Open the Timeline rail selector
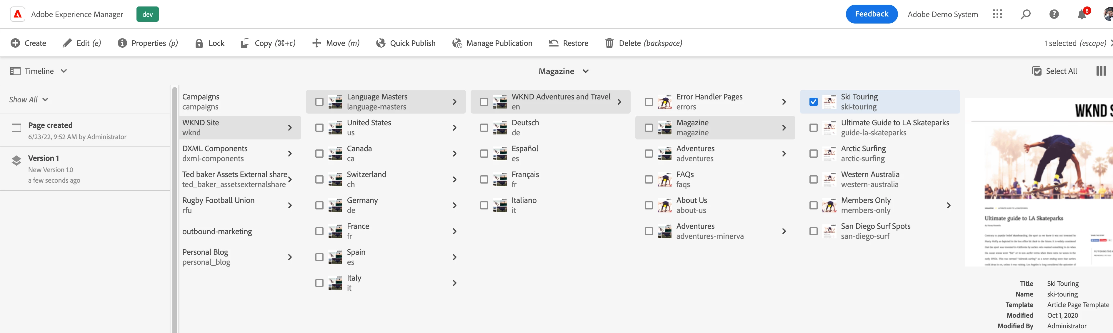Viewport: 1113px width, 333px height. tap(39, 71)
